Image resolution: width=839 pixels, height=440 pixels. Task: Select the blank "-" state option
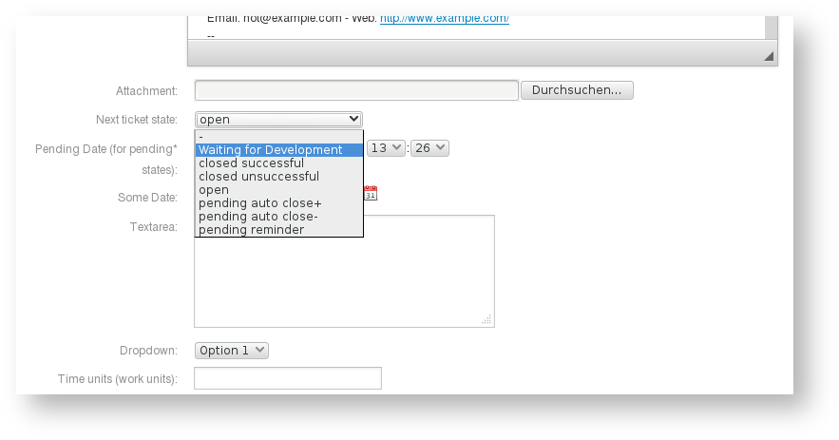(x=278, y=137)
